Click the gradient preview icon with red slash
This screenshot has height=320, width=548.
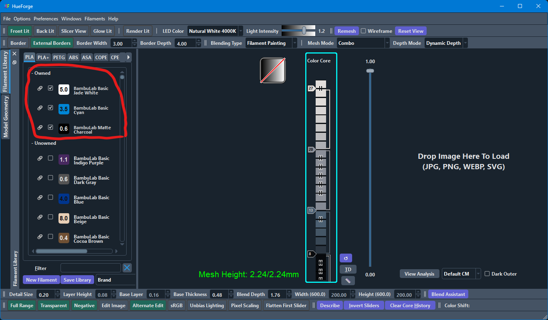coord(273,70)
